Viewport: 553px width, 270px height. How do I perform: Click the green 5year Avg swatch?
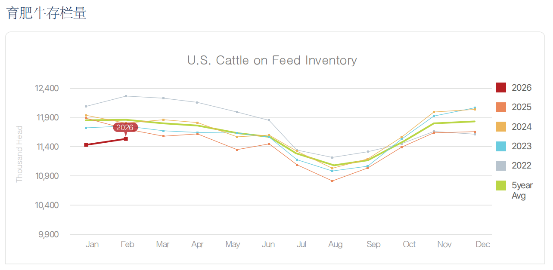501,185
